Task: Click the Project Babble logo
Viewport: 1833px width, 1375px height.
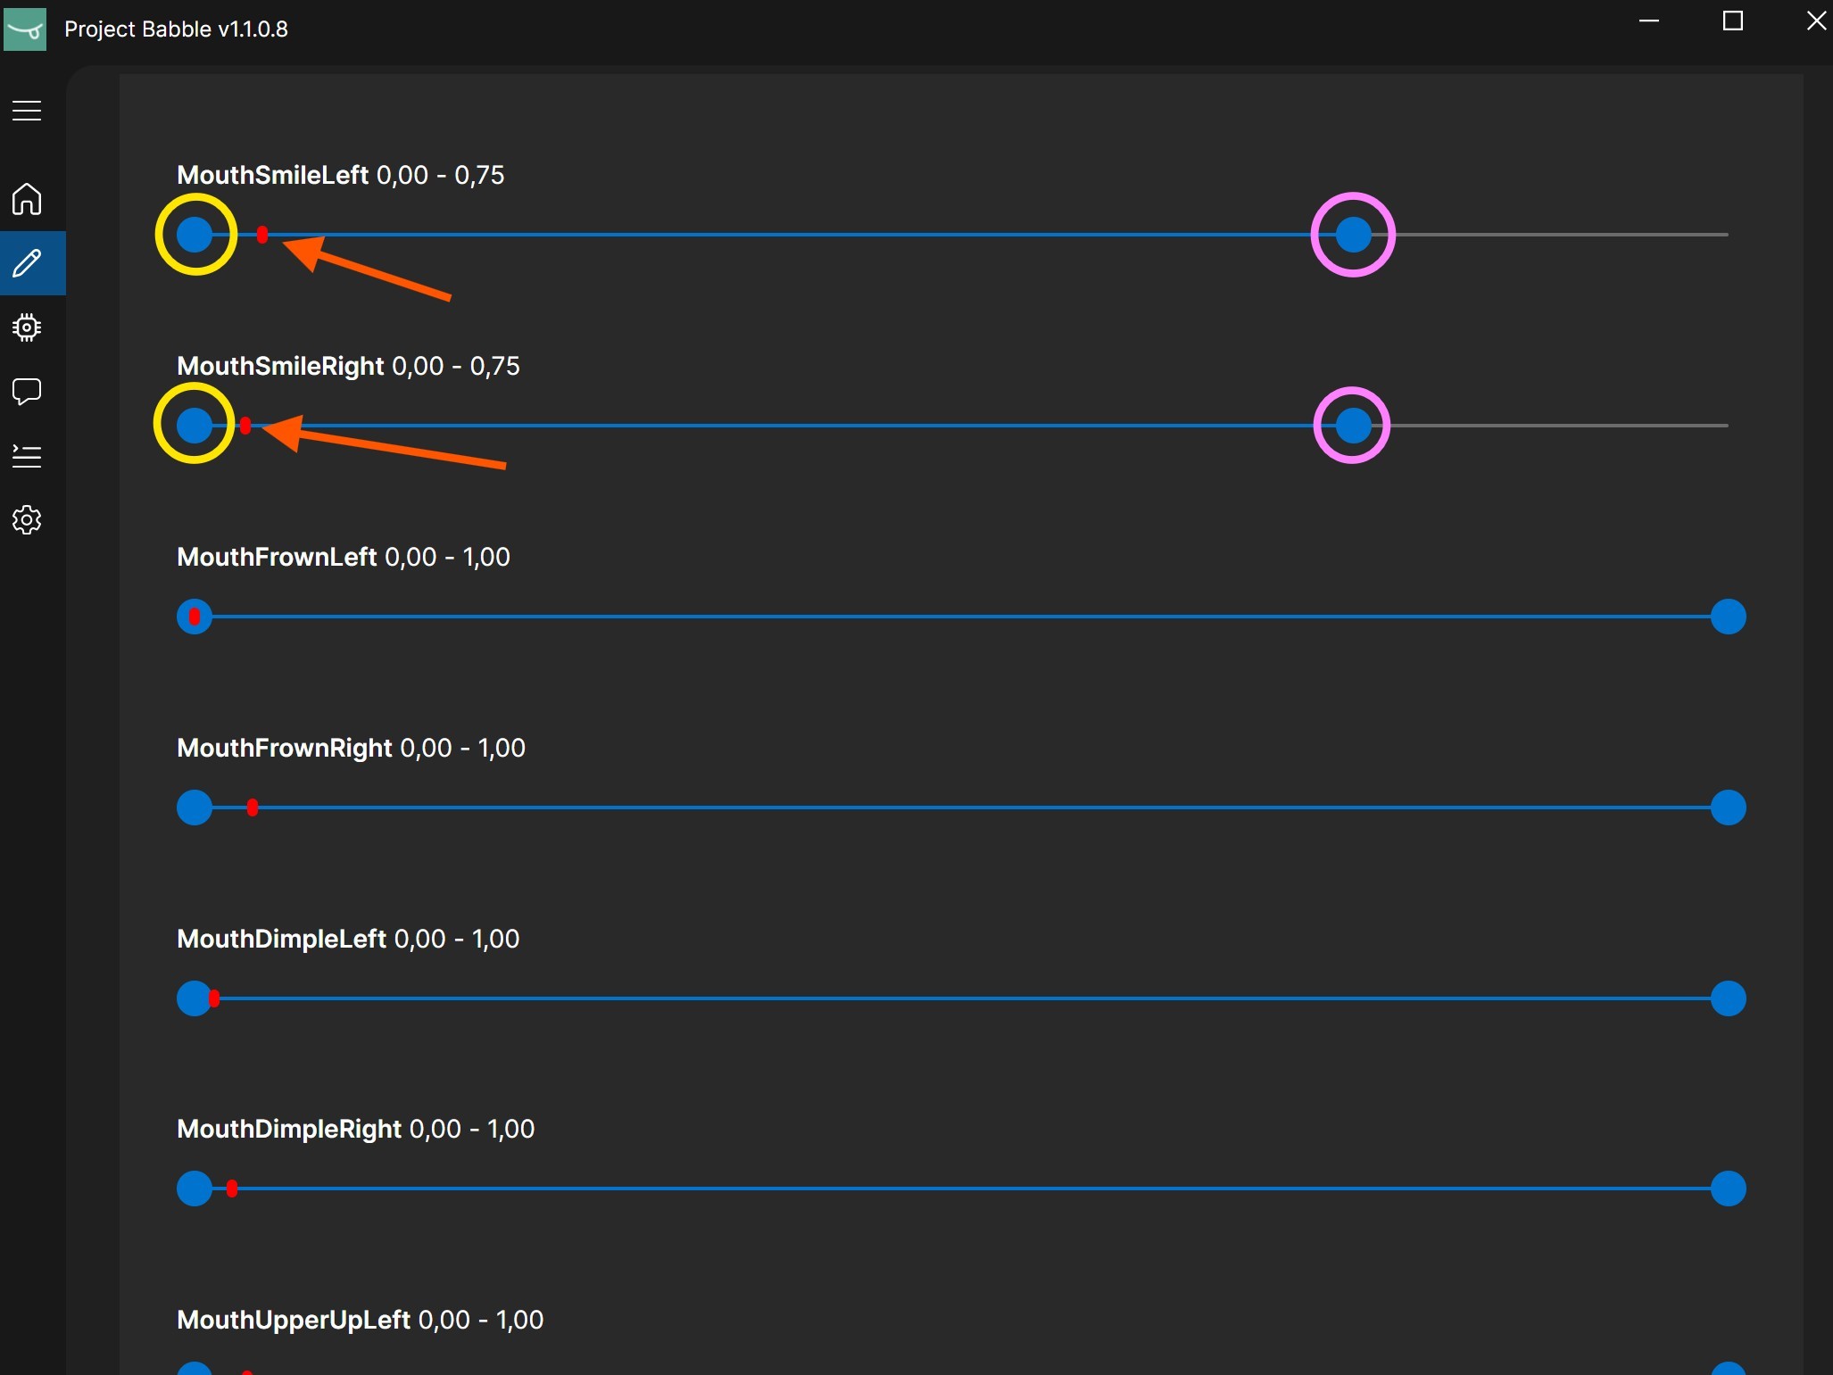Action: (24, 28)
